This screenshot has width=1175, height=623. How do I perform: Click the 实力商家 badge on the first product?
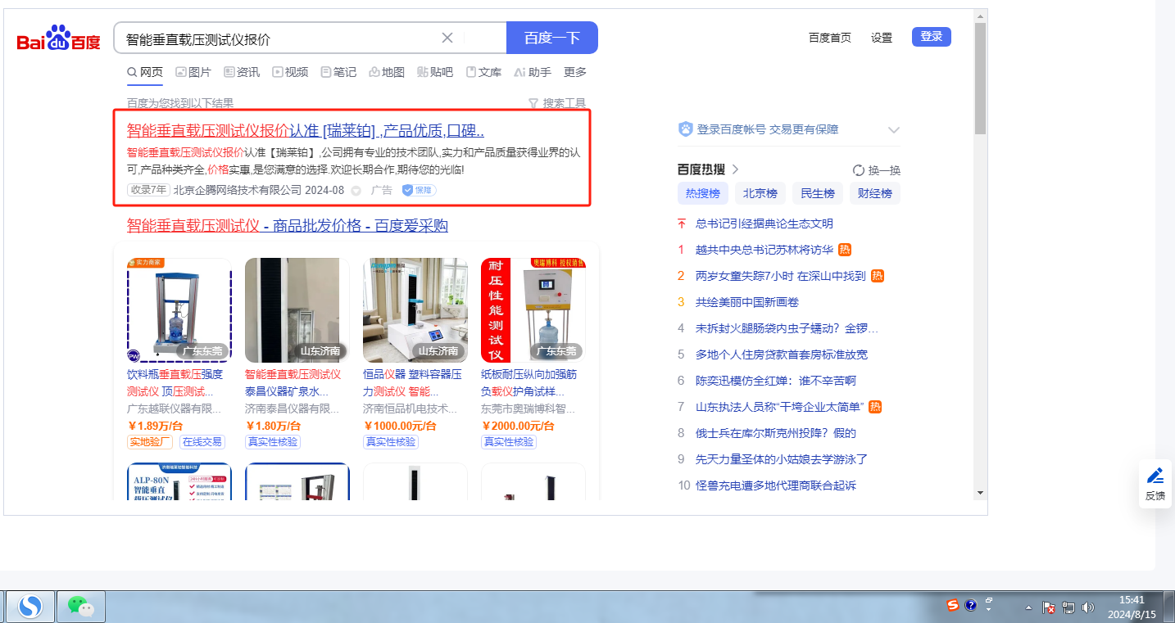pos(146,263)
